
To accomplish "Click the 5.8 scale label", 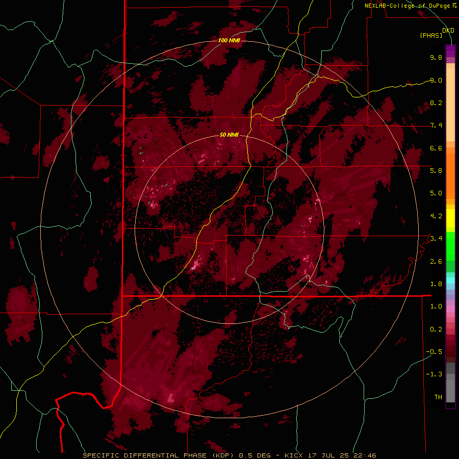I will click(436, 171).
